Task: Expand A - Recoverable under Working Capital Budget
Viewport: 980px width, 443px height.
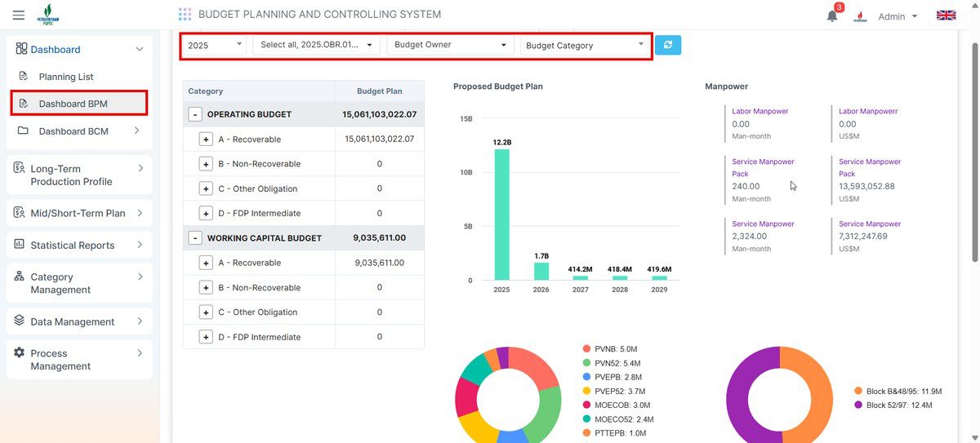Action: pos(207,263)
